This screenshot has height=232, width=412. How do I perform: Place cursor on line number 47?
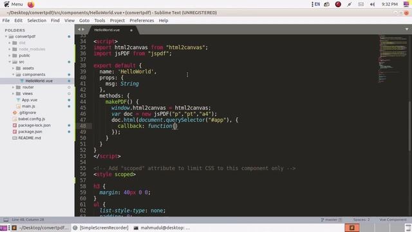(83, 120)
